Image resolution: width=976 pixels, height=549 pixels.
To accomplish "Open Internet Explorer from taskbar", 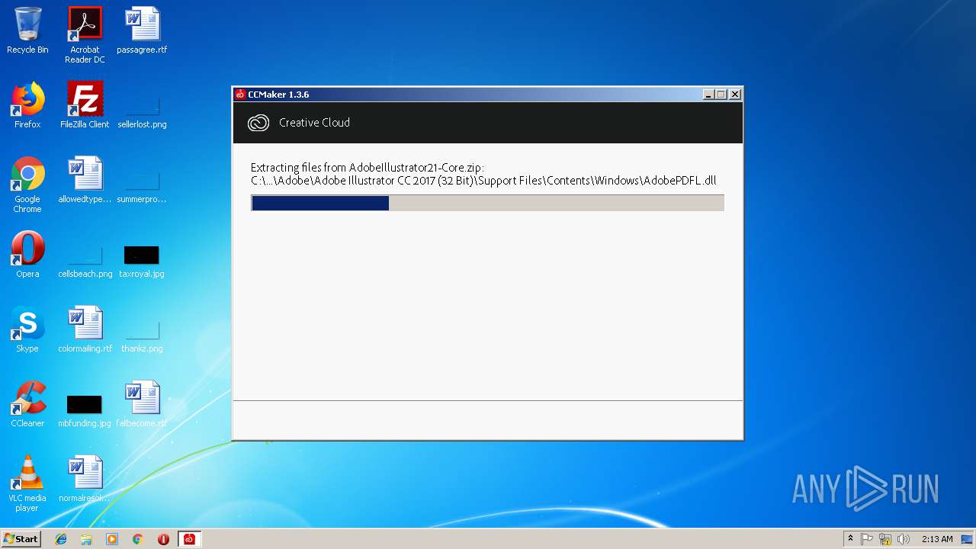I will (x=61, y=539).
